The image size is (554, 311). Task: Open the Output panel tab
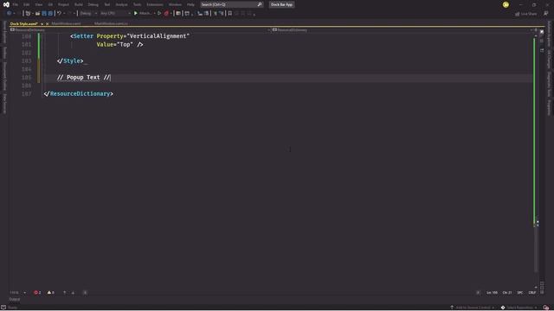click(15, 300)
